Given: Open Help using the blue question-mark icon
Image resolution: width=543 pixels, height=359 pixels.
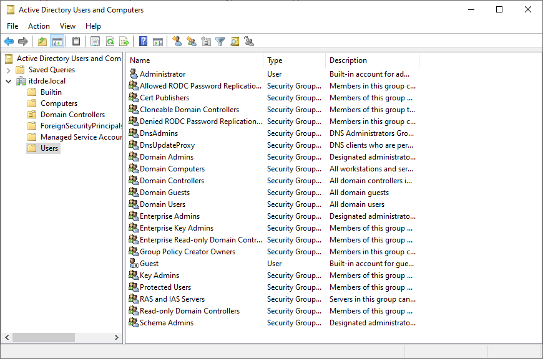Looking at the screenshot, I should coord(144,42).
